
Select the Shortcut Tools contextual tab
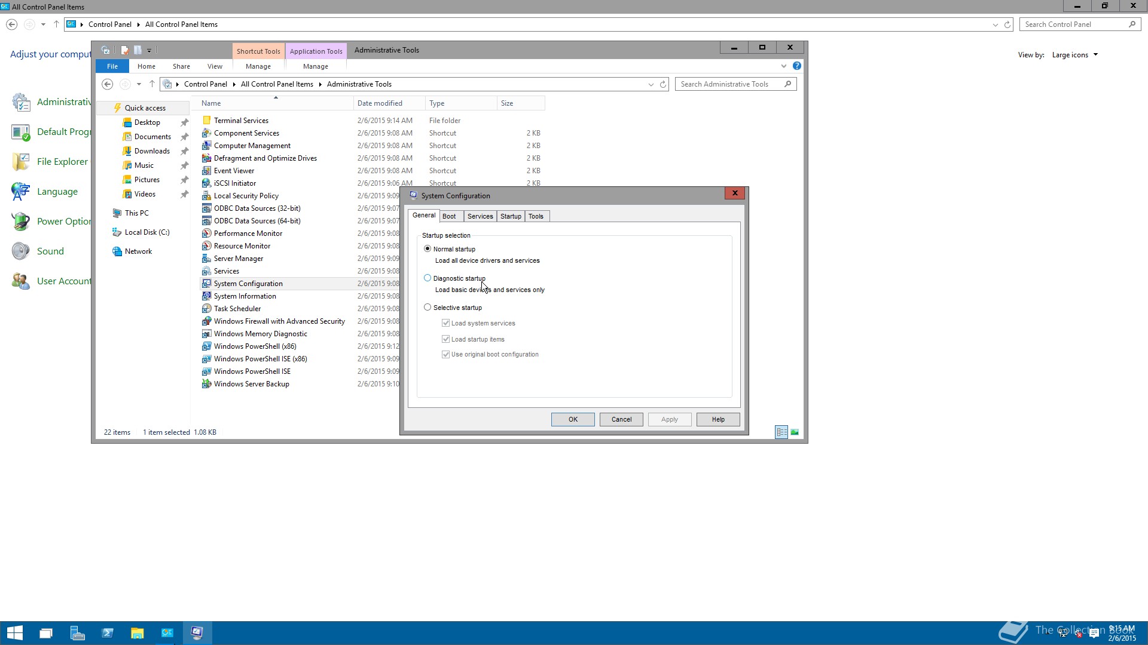pos(258,51)
